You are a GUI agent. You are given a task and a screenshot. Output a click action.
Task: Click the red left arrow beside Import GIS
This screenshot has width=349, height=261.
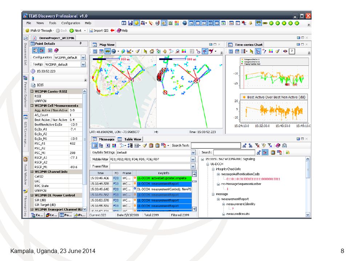112,30
